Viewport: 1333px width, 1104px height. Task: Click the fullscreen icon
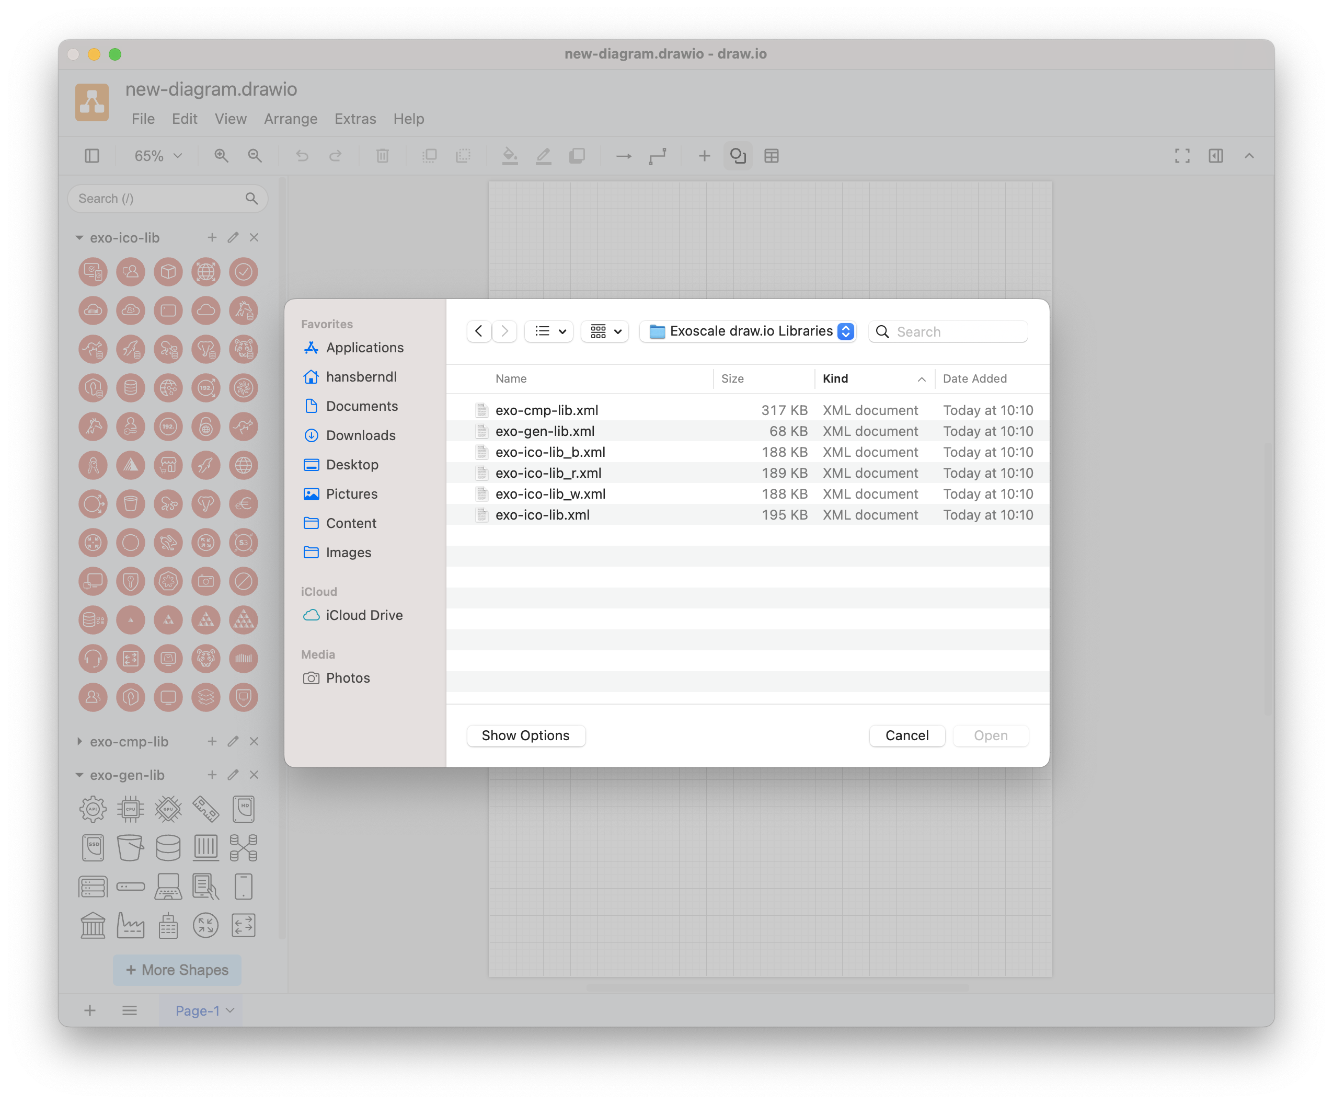pyautogui.click(x=1182, y=156)
